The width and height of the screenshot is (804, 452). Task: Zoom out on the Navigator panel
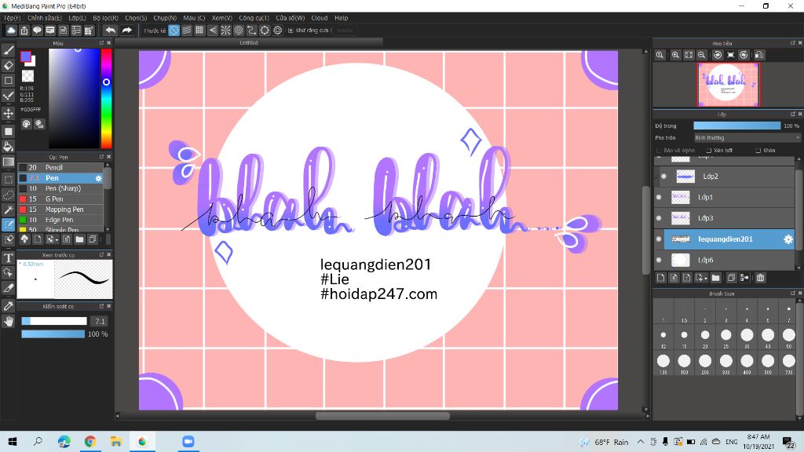(x=701, y=55)
